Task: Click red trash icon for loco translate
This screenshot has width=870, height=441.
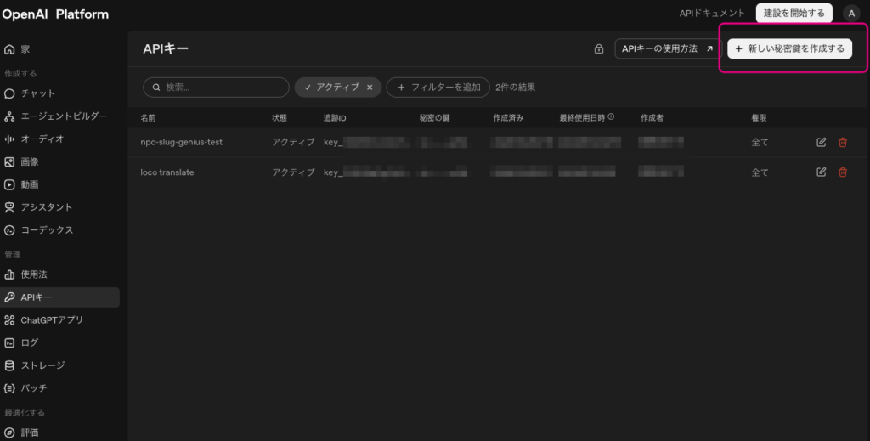Action: (x=842, y=172)
